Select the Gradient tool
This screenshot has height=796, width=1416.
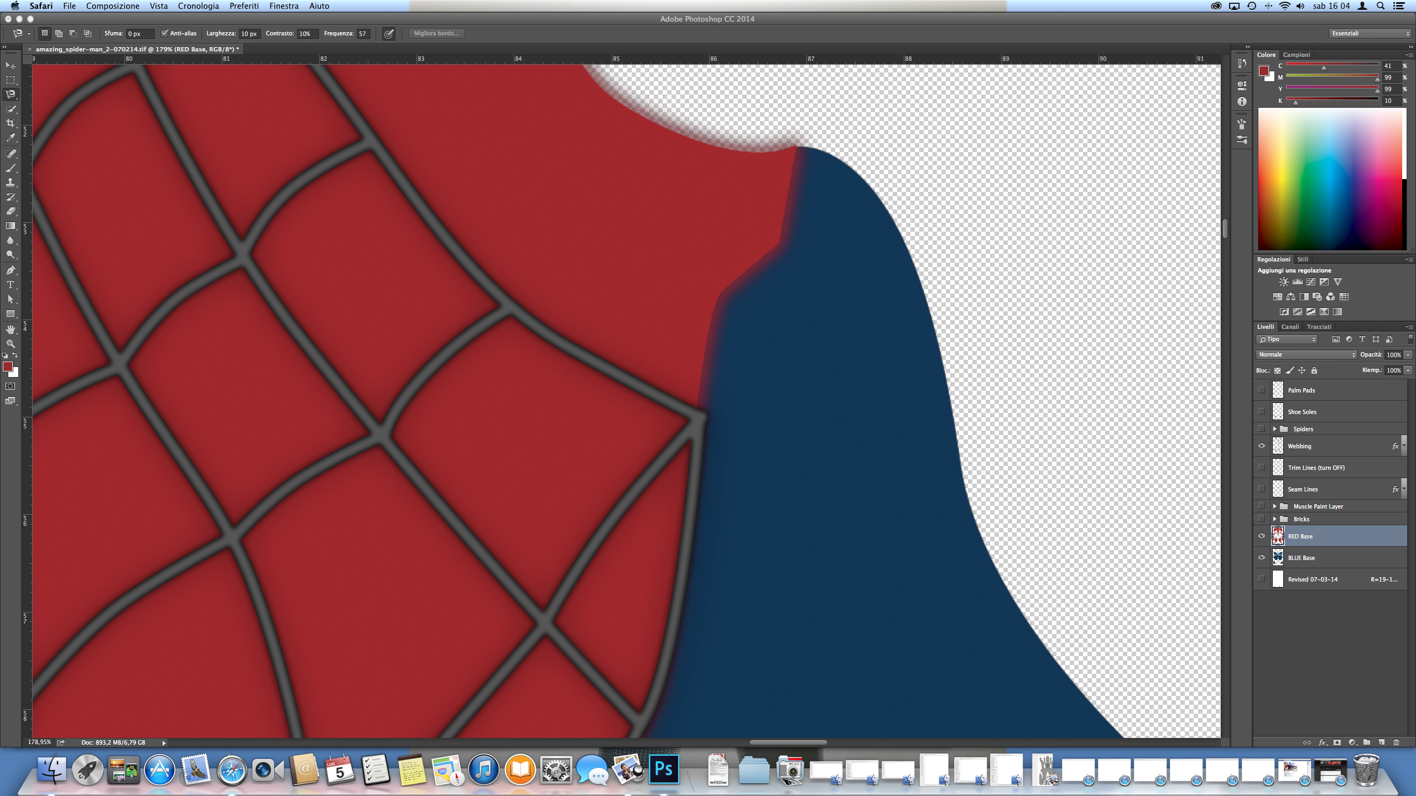pyautogui.click(x=11, y=226)
